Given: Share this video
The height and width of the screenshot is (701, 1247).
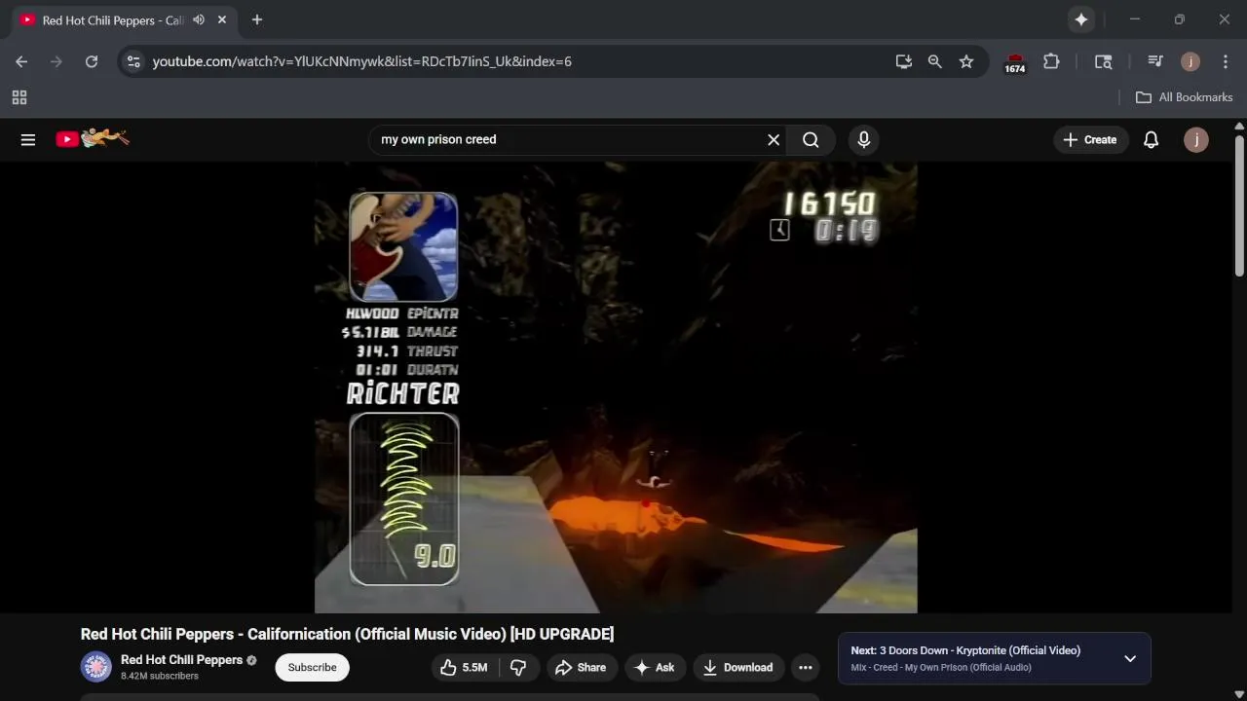Looking at the screenshot, I should click(581, 667).
